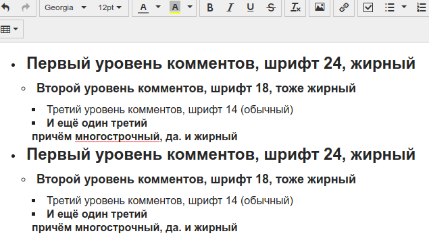The image size is (429, 244).
Task: Insert an image
Action: click(320, 7)
